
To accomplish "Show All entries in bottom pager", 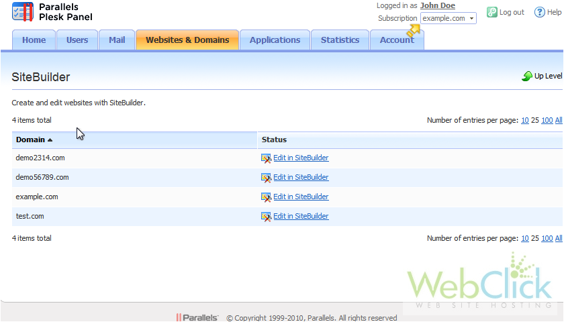I will (x=559, y=238).
